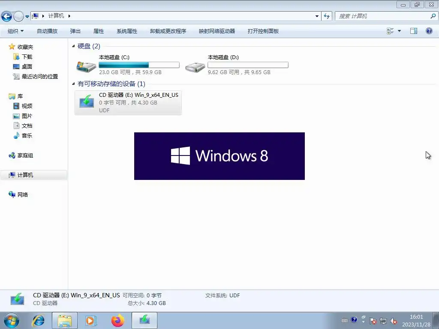Open the clock showing 16:01
439x329 pixels.
pos(416,320)
